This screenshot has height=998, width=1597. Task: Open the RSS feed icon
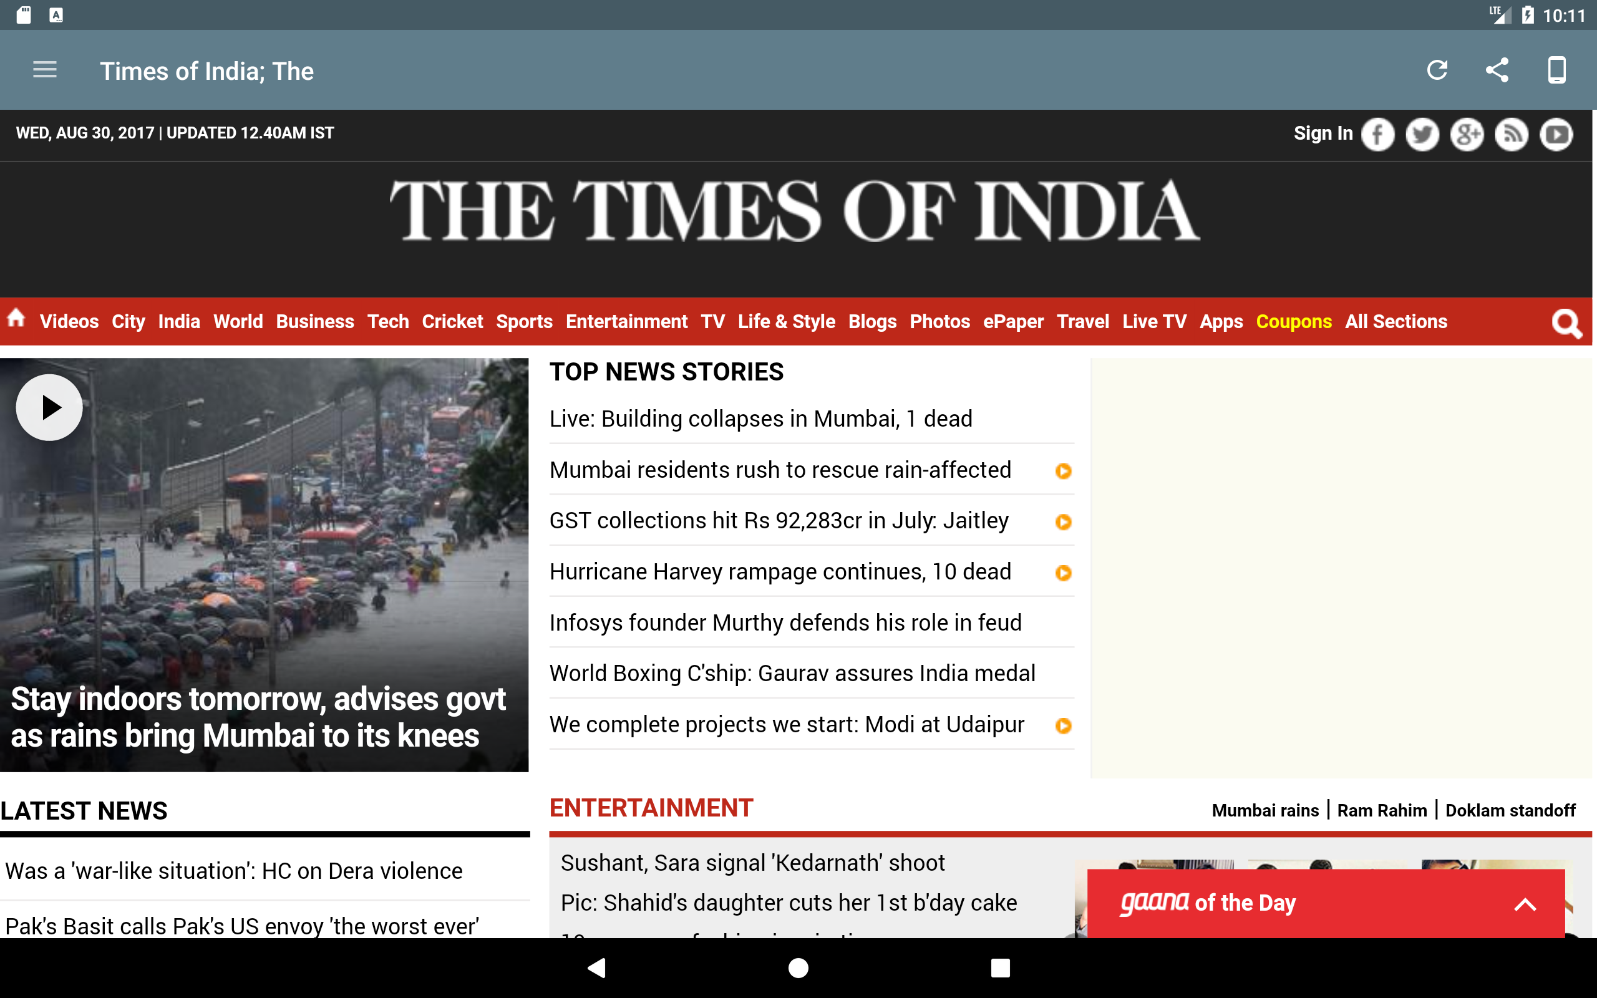[1511, 135]
